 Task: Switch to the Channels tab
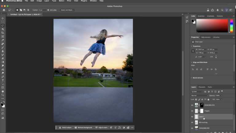[x=202, y=87]
